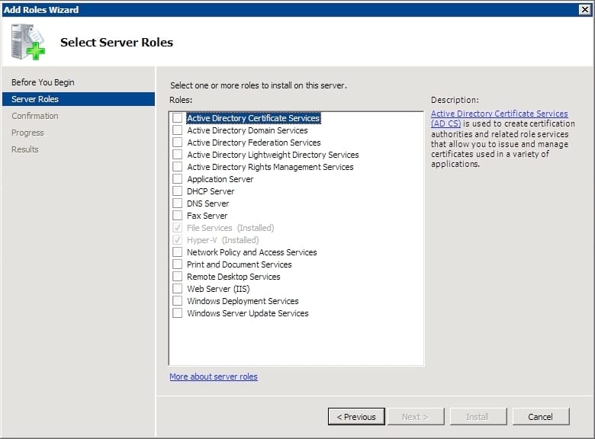The height and width of the screenshot is (439, 595).
Task: Select the Server Roles step
Action: click(x=78, y=99)
